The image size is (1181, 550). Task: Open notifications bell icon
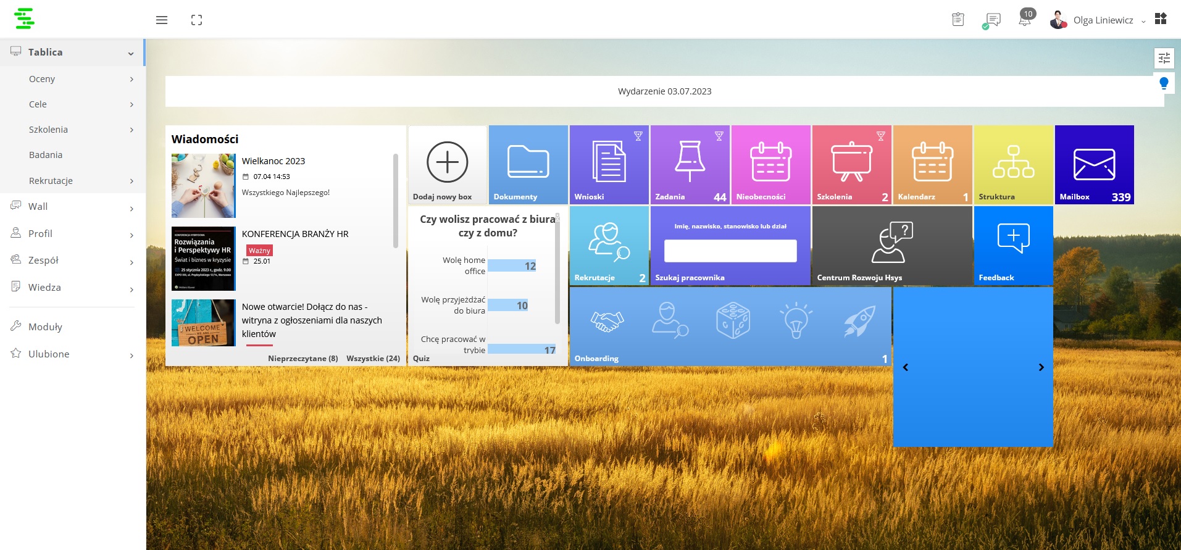[x=1024, y=20]
